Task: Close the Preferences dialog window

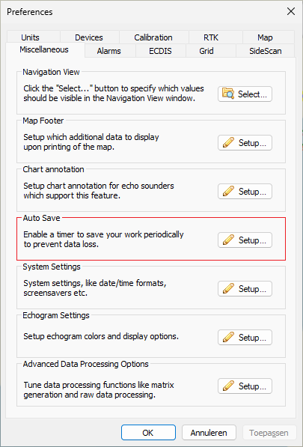Action: pos(291,12)
